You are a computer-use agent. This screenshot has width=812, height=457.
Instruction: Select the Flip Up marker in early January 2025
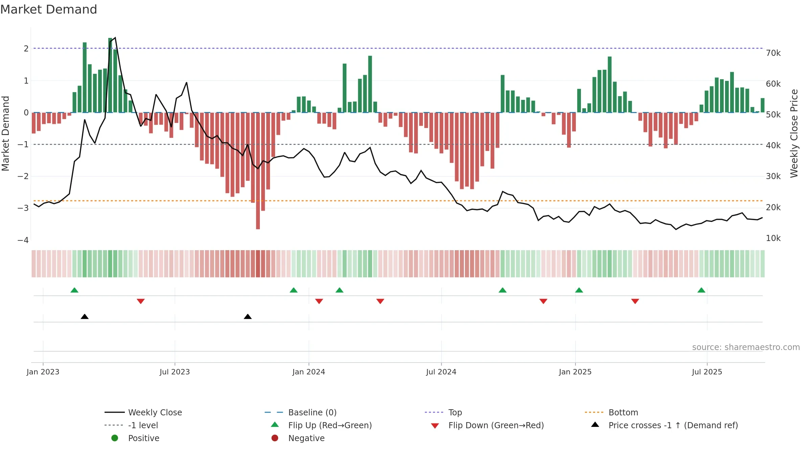click(579, 290)
